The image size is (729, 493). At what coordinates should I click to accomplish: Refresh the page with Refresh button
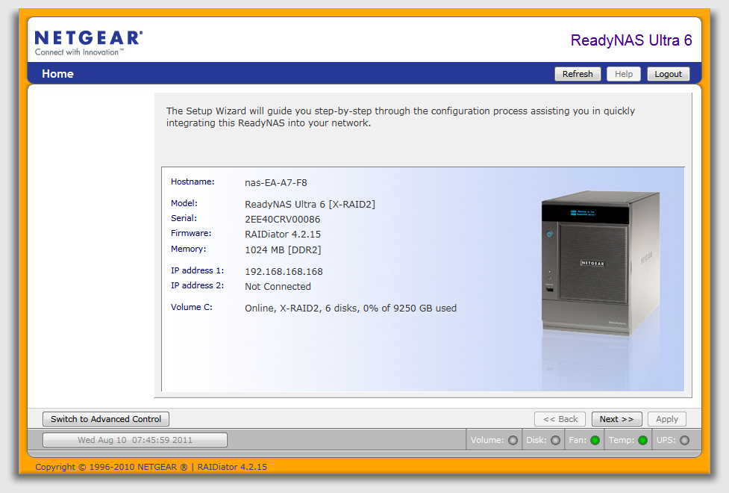578,74
